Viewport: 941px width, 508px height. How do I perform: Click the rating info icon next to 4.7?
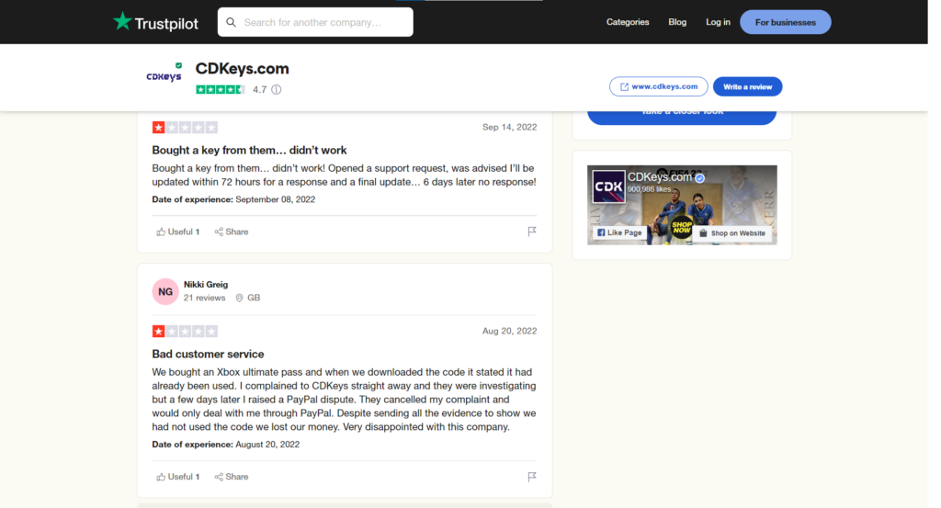(x=276, y=89)
